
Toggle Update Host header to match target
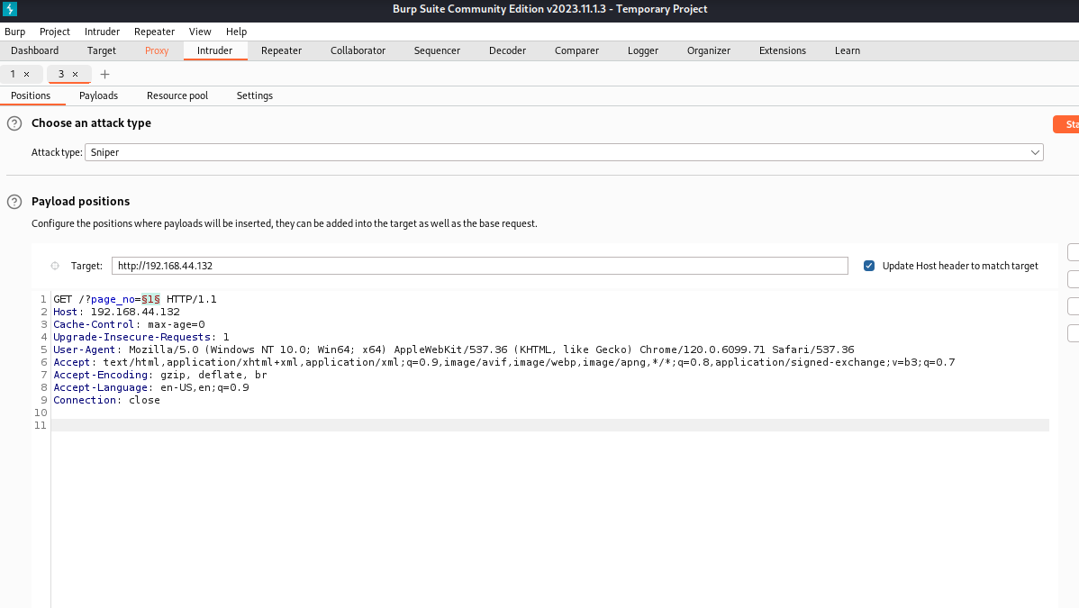pos(869,266)
